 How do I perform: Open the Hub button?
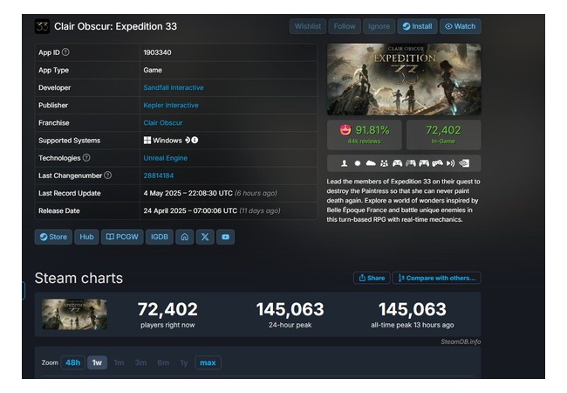[86, 237]
